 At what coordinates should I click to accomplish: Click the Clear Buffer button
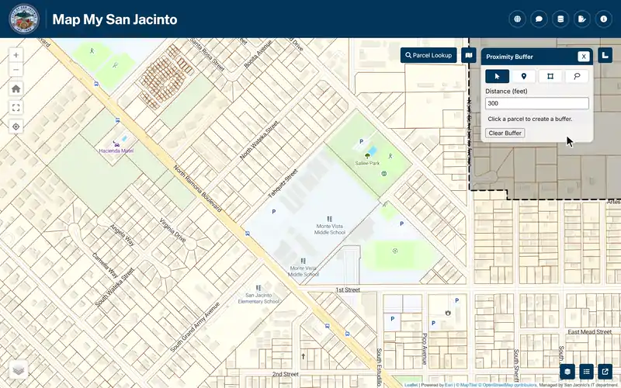[505, 133]
